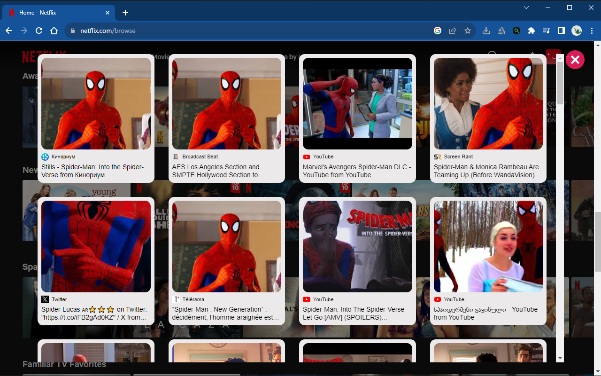601x376 pixels.
Task: Open the Twitter Spider-Lucas image
Action: point(96,246)
